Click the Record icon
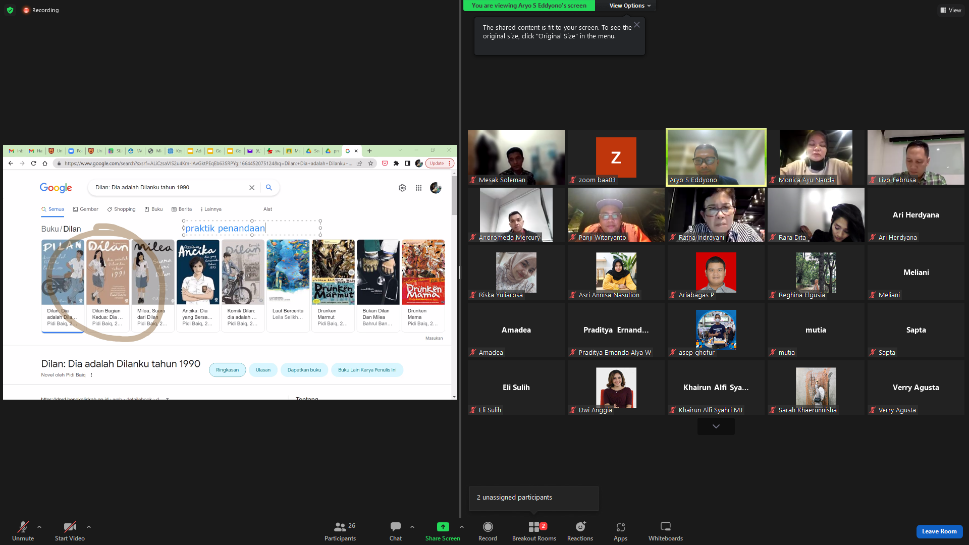The height and width of the screenshot is (545, 969). tap(488, 527)
